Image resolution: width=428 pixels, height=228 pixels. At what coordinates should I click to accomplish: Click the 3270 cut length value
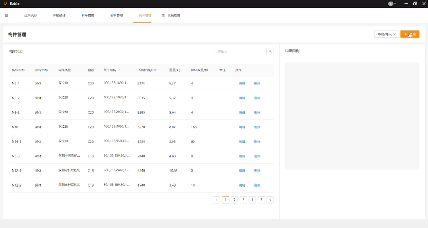point(141,127)
